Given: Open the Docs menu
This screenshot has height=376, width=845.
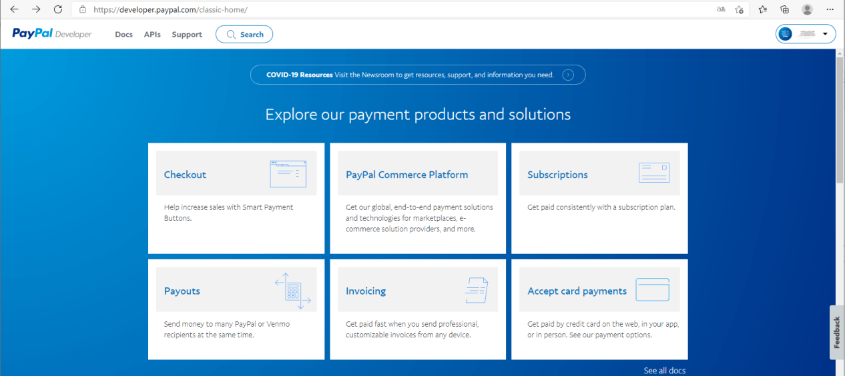Looking at the screenshot, I should [123, 35].
